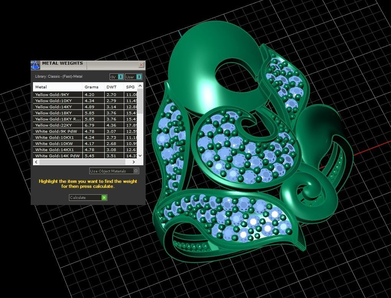Click the table's scroll left arrow

pos(36,162)
